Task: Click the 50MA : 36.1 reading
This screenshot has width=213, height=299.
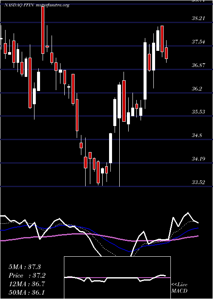Action: tap(27, 292)
